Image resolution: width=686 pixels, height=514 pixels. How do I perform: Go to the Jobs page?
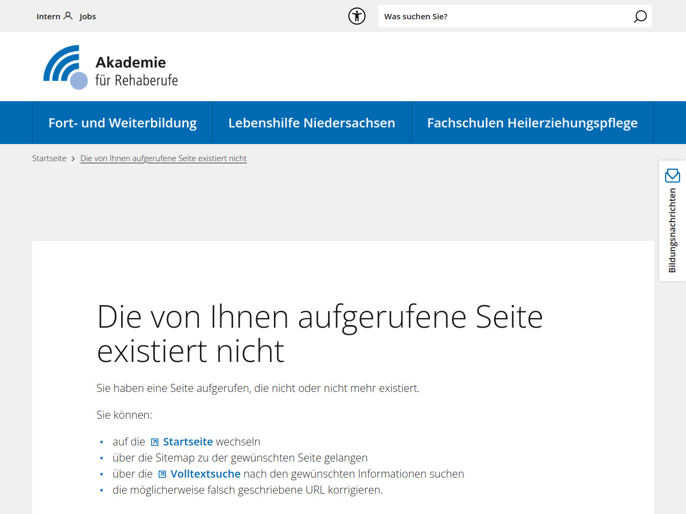click(x=87, y=17)
